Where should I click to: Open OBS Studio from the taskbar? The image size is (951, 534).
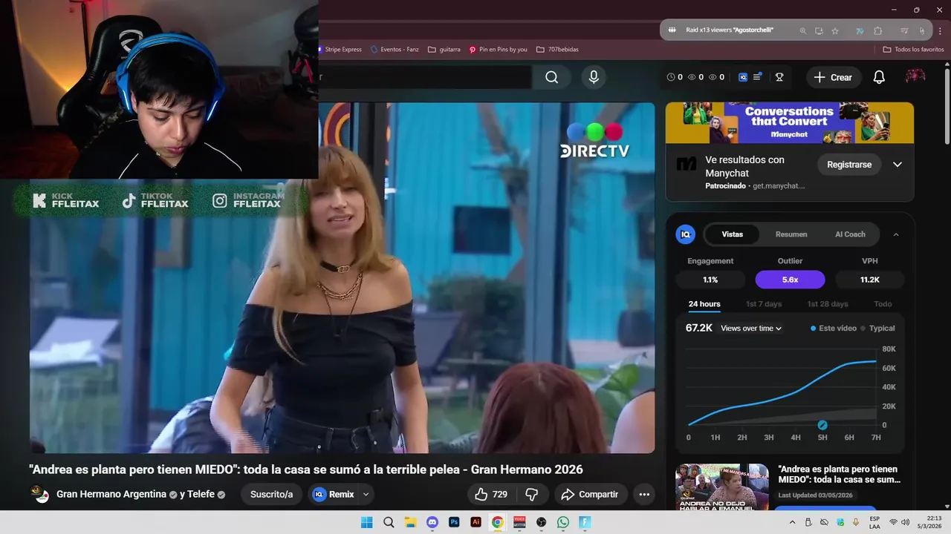(542, 522)
